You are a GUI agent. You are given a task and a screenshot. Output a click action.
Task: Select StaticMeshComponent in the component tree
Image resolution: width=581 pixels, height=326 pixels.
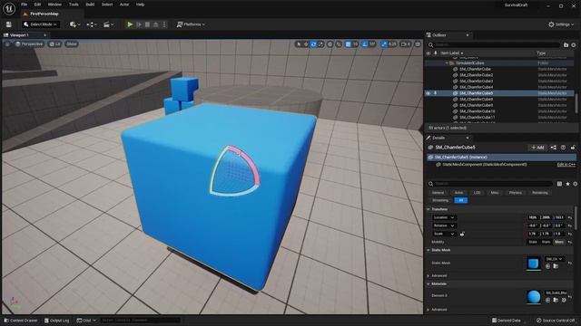[485, 165]
